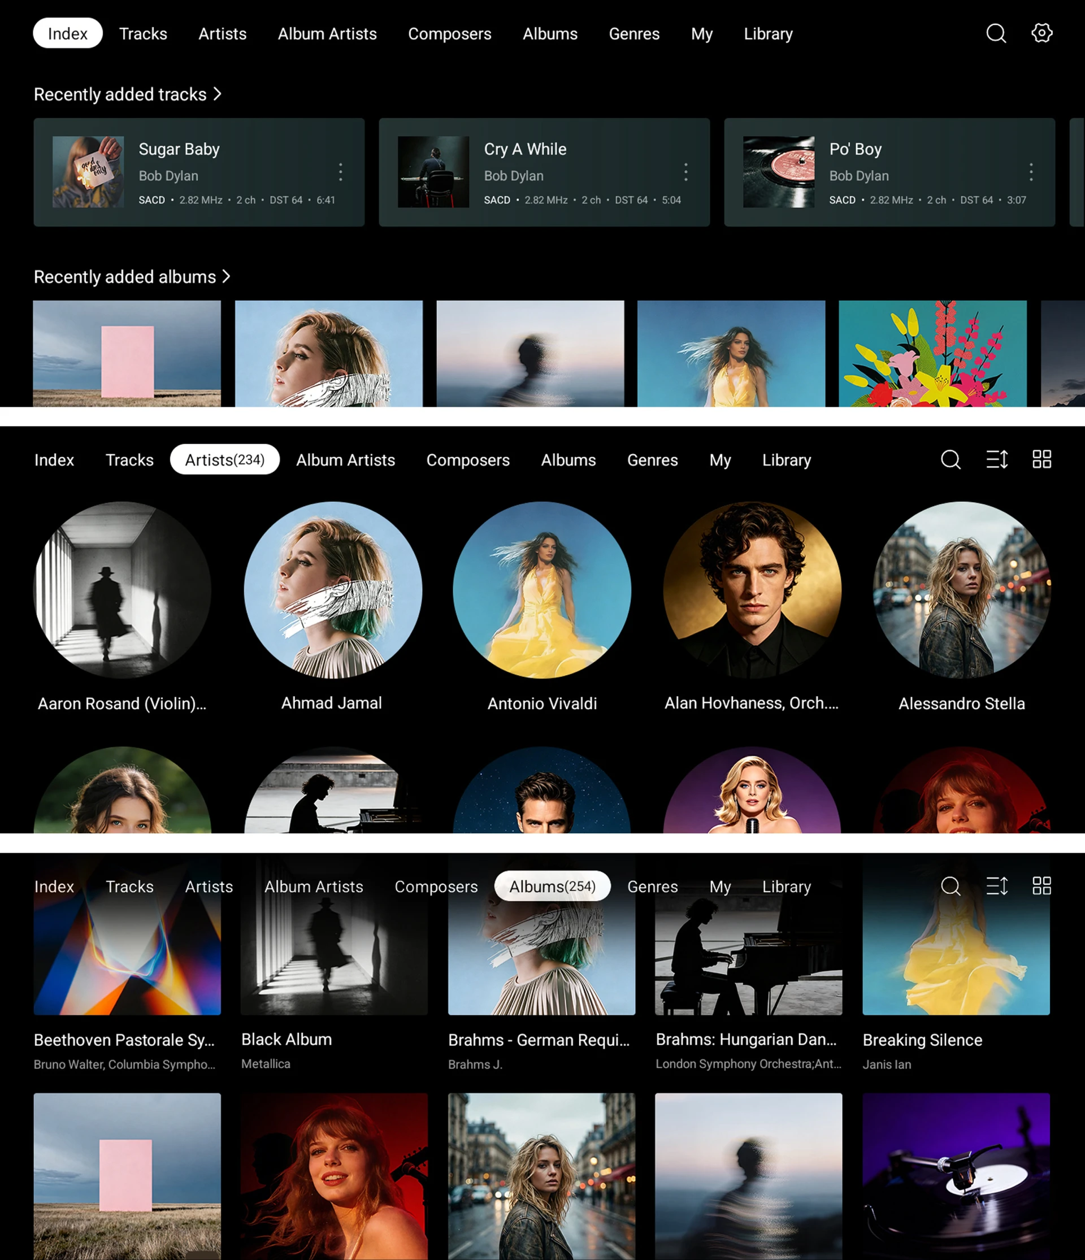The height and width of the screenshot is (1260, 1085).
Task: Click the Po' Boy vinyl record cover art
Action: [x=779, y=172]
